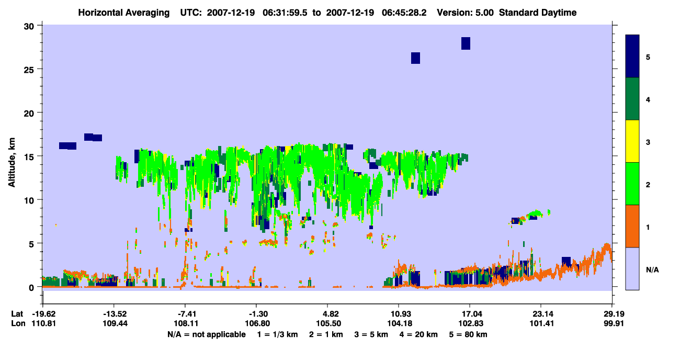This screenshot has height=349, width=680.
Task: Click the y-axis tick label 25
Action: (30, 69)
